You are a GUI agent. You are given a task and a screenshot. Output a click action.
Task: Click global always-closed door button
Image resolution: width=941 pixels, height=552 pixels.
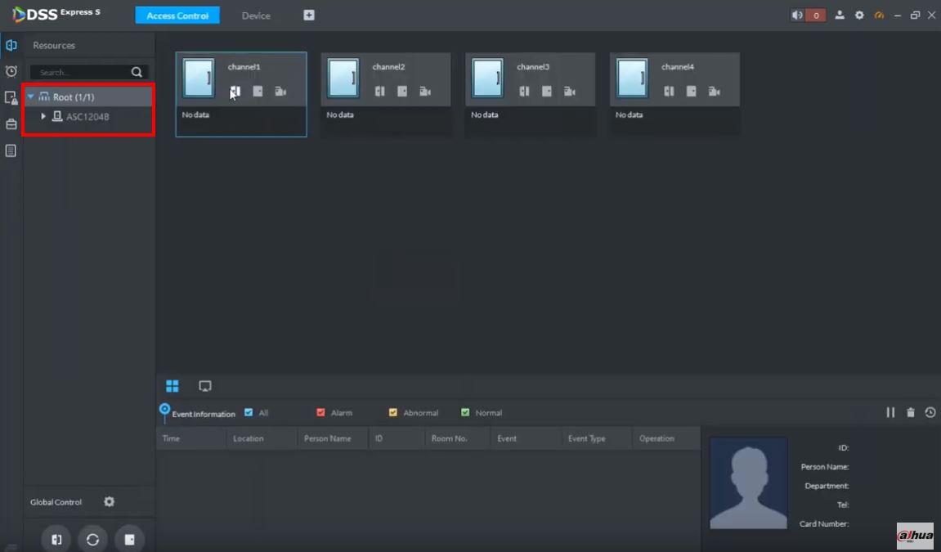click(x=129, y=540)
